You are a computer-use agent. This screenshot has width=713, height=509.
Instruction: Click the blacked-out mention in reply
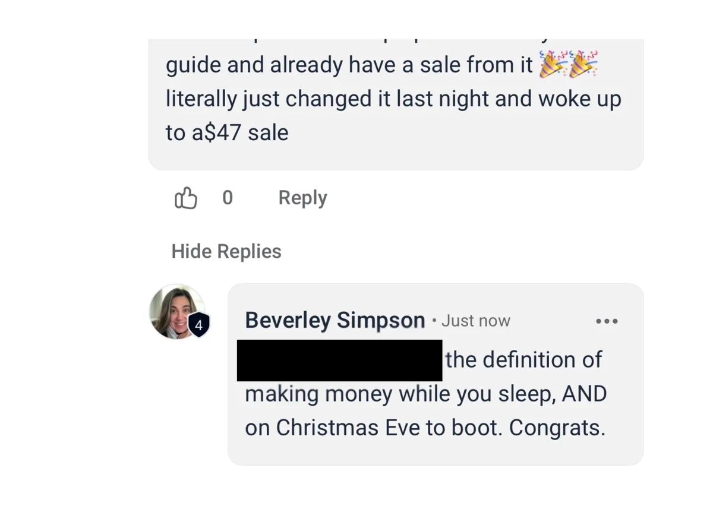339,360
